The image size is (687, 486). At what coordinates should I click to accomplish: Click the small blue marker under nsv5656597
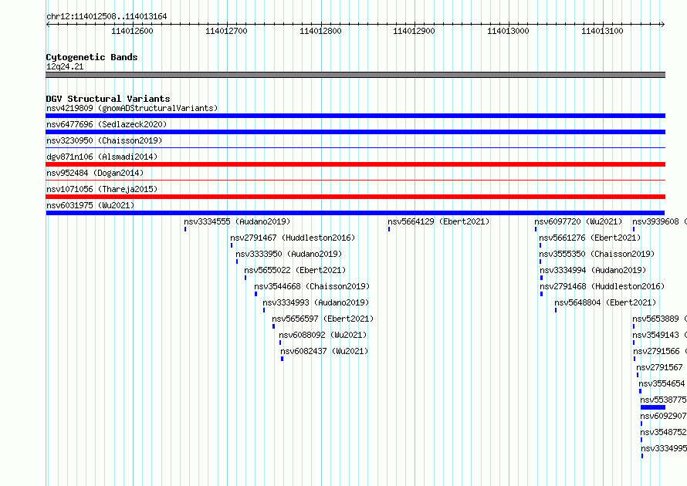coord(274,326)
